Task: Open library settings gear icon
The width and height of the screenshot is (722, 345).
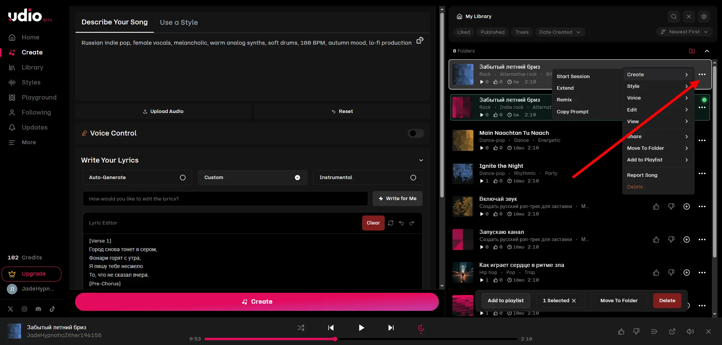Action: (704, 17)
